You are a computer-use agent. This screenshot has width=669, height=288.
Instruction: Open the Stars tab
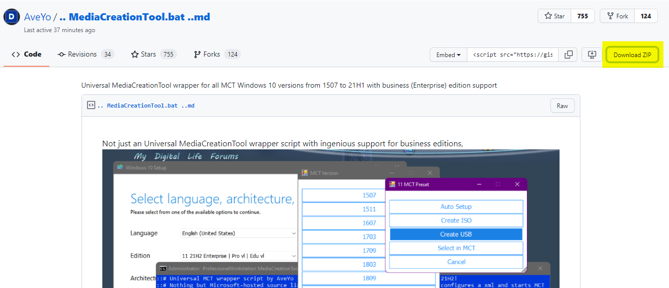point(153,54)
